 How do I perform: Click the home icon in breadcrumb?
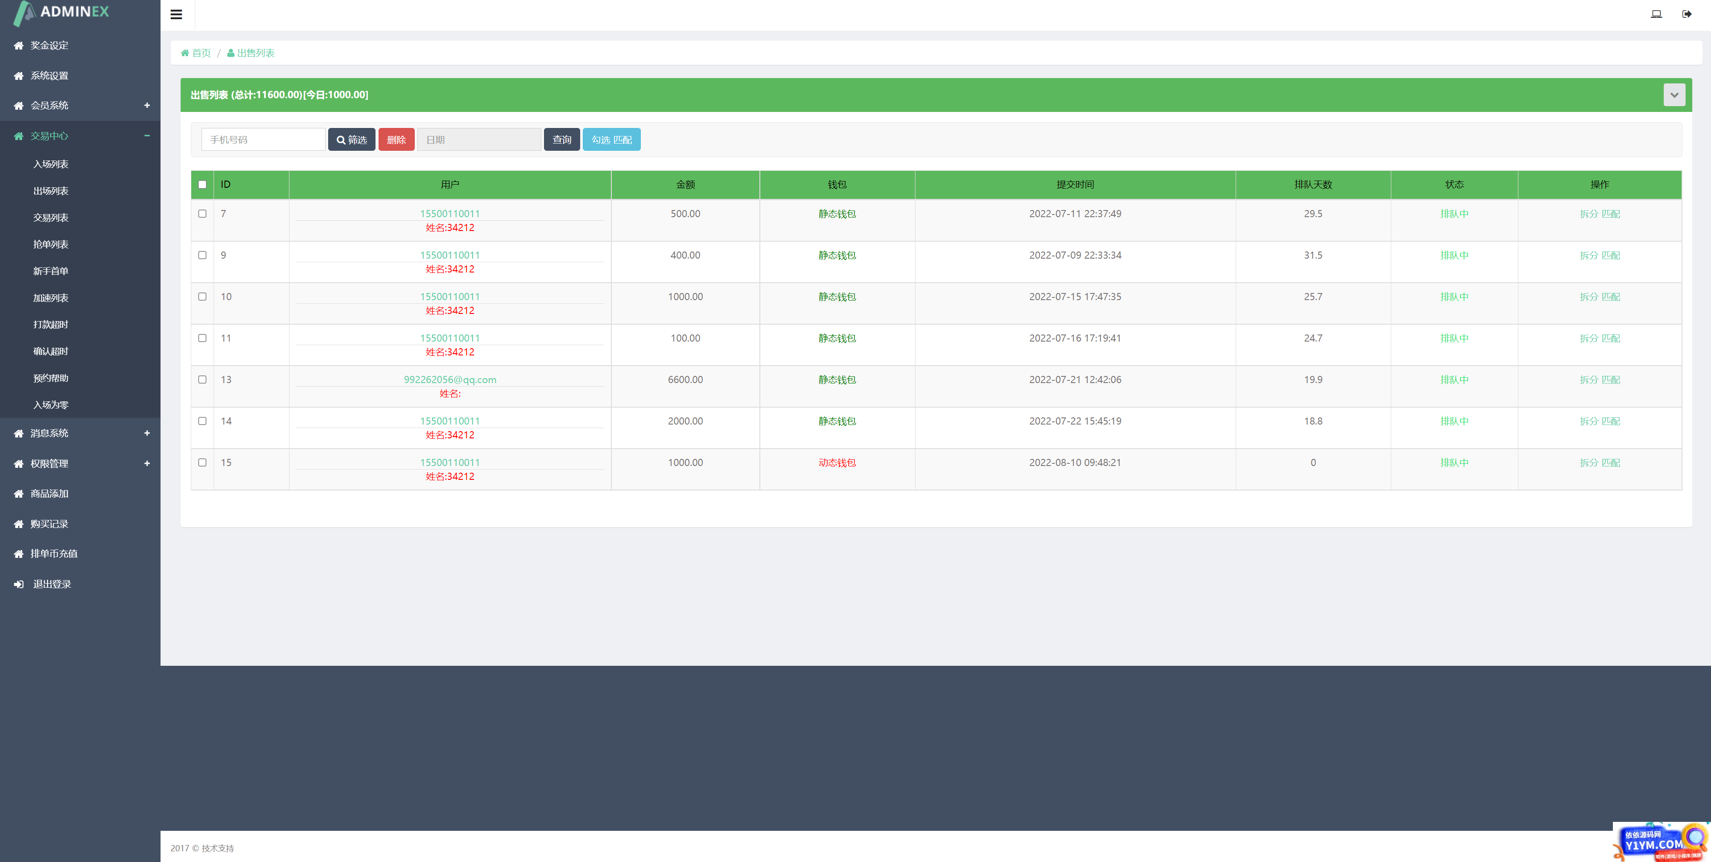pyautogui.click(x=186, y=53)
